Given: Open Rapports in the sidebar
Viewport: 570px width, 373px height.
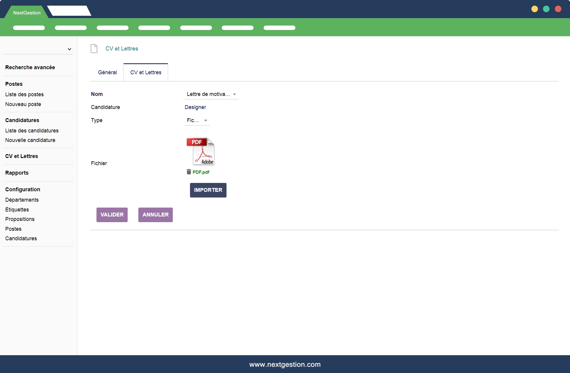Looking at the screenshot, I should [x=17, y=173].
